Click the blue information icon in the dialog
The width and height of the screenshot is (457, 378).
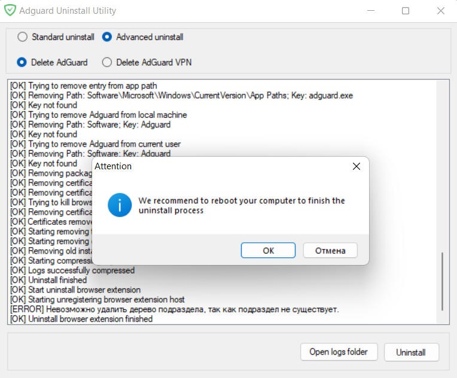tap(120, 205)
